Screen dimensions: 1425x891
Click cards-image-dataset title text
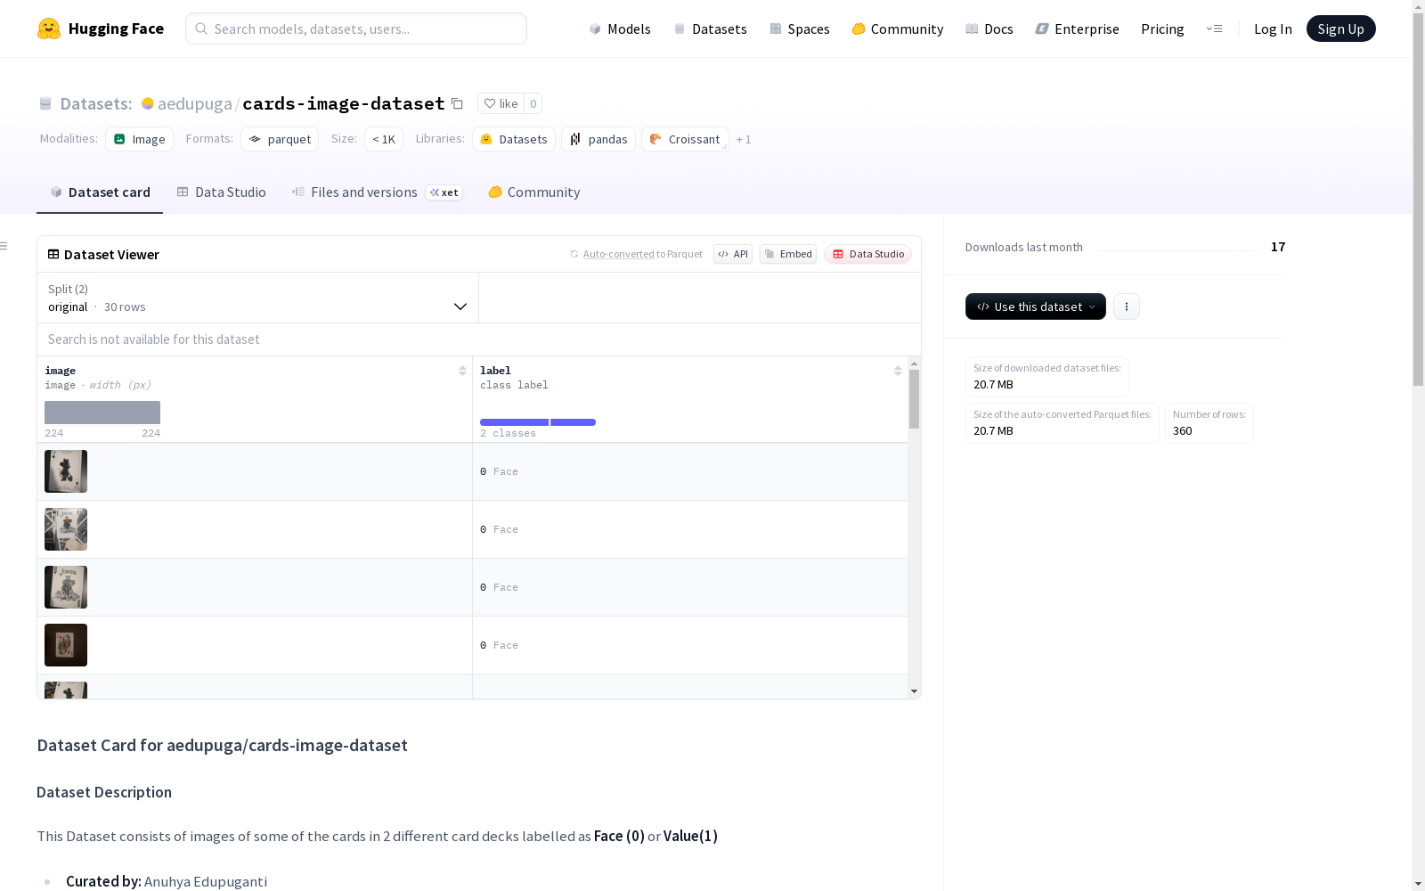click(x=344, y=103)
